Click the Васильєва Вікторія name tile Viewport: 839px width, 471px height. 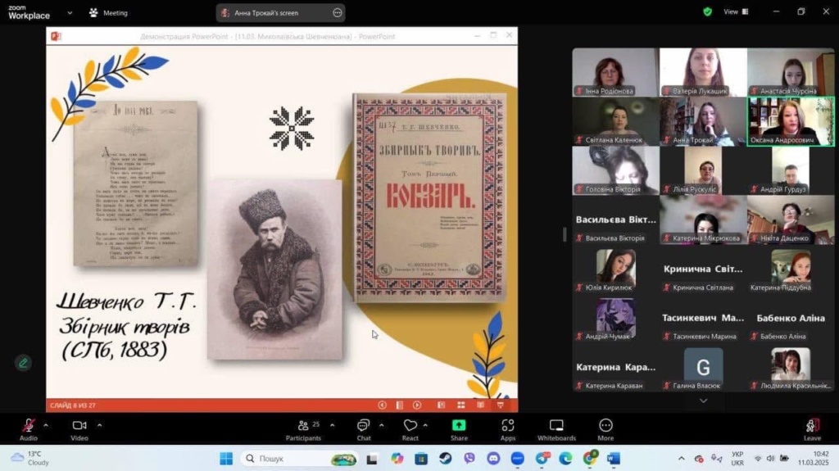pos(616,224)
